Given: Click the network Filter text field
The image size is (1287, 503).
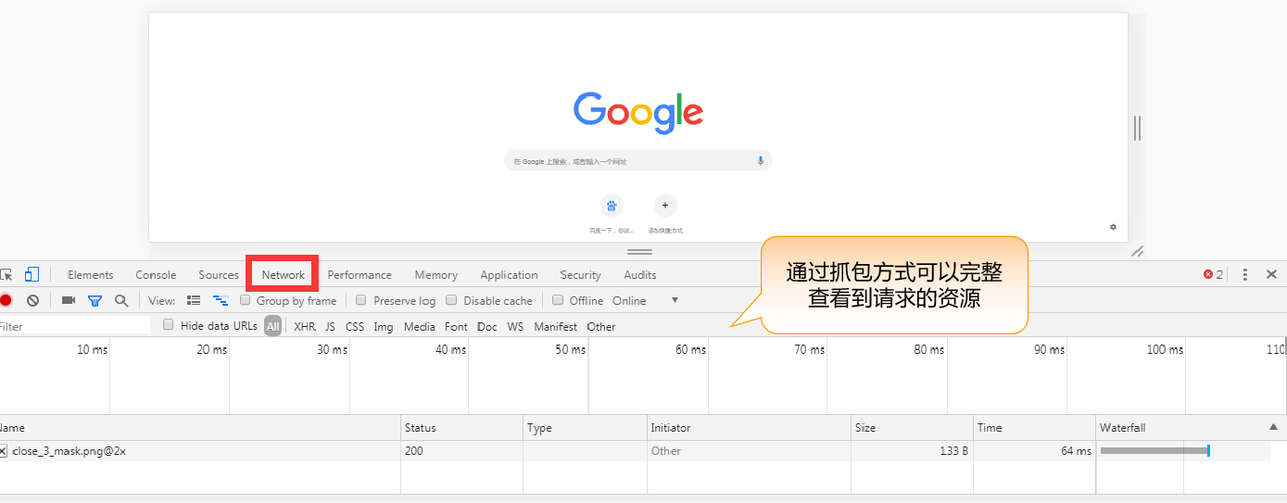Looking at the screenshot, I should pos(74,326).
